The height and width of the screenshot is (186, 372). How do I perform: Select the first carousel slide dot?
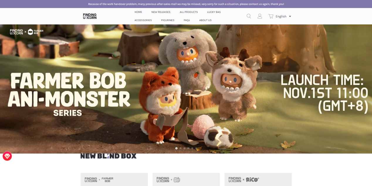click(176, 148)
